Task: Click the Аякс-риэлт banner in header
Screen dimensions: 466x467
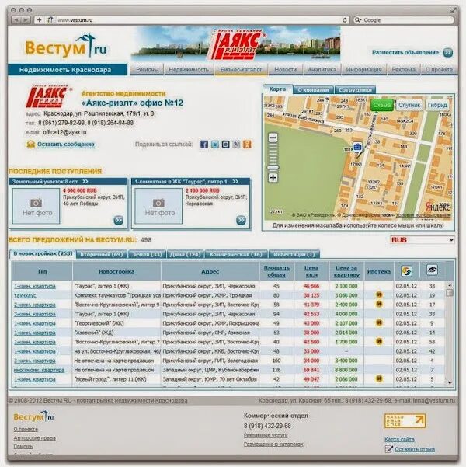Action: coord(235,44)
